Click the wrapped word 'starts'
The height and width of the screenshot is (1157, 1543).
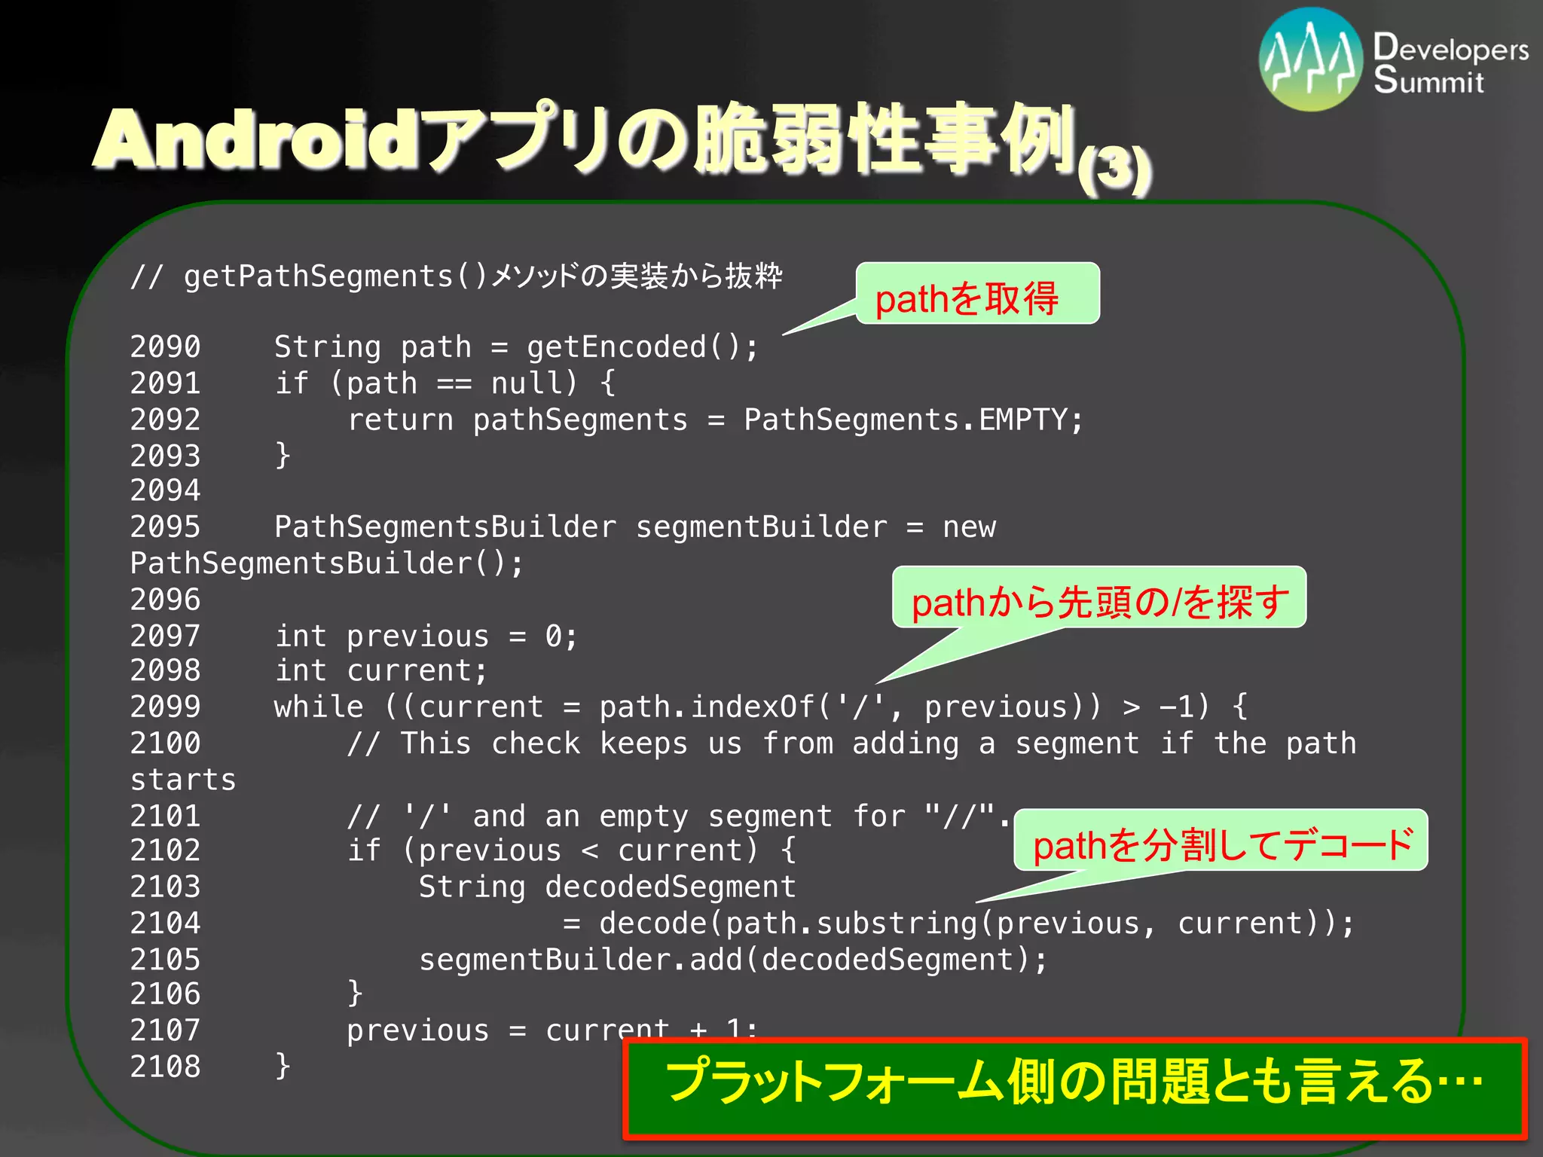pos(183,780)
